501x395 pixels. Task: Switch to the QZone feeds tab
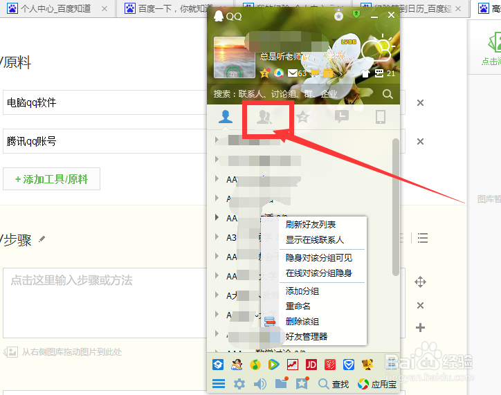click(302, 117)
